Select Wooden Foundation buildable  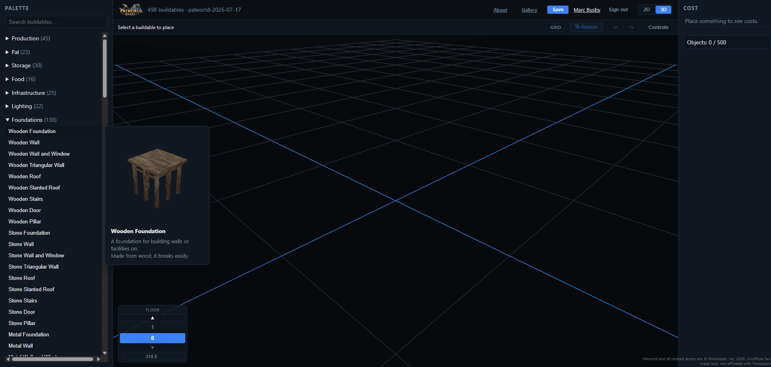[32, 131]
